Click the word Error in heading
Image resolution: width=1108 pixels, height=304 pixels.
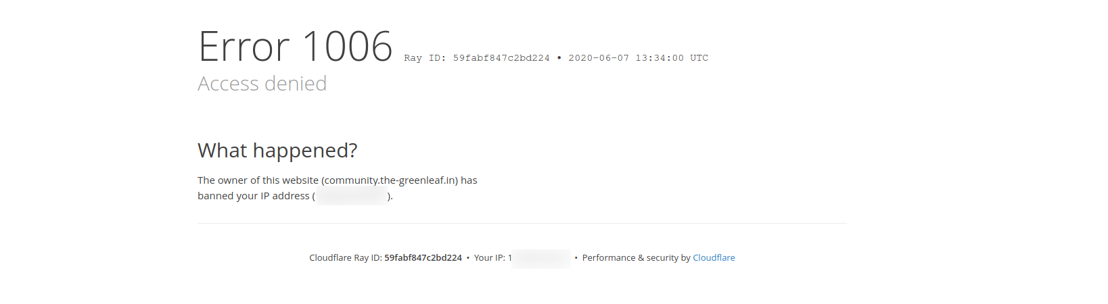pyautogui.click(x=244, y=47)
